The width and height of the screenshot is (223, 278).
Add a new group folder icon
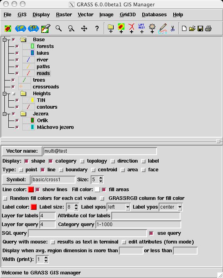[111, 29]
